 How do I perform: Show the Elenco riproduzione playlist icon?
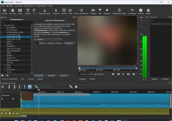[x=81, y=12]
